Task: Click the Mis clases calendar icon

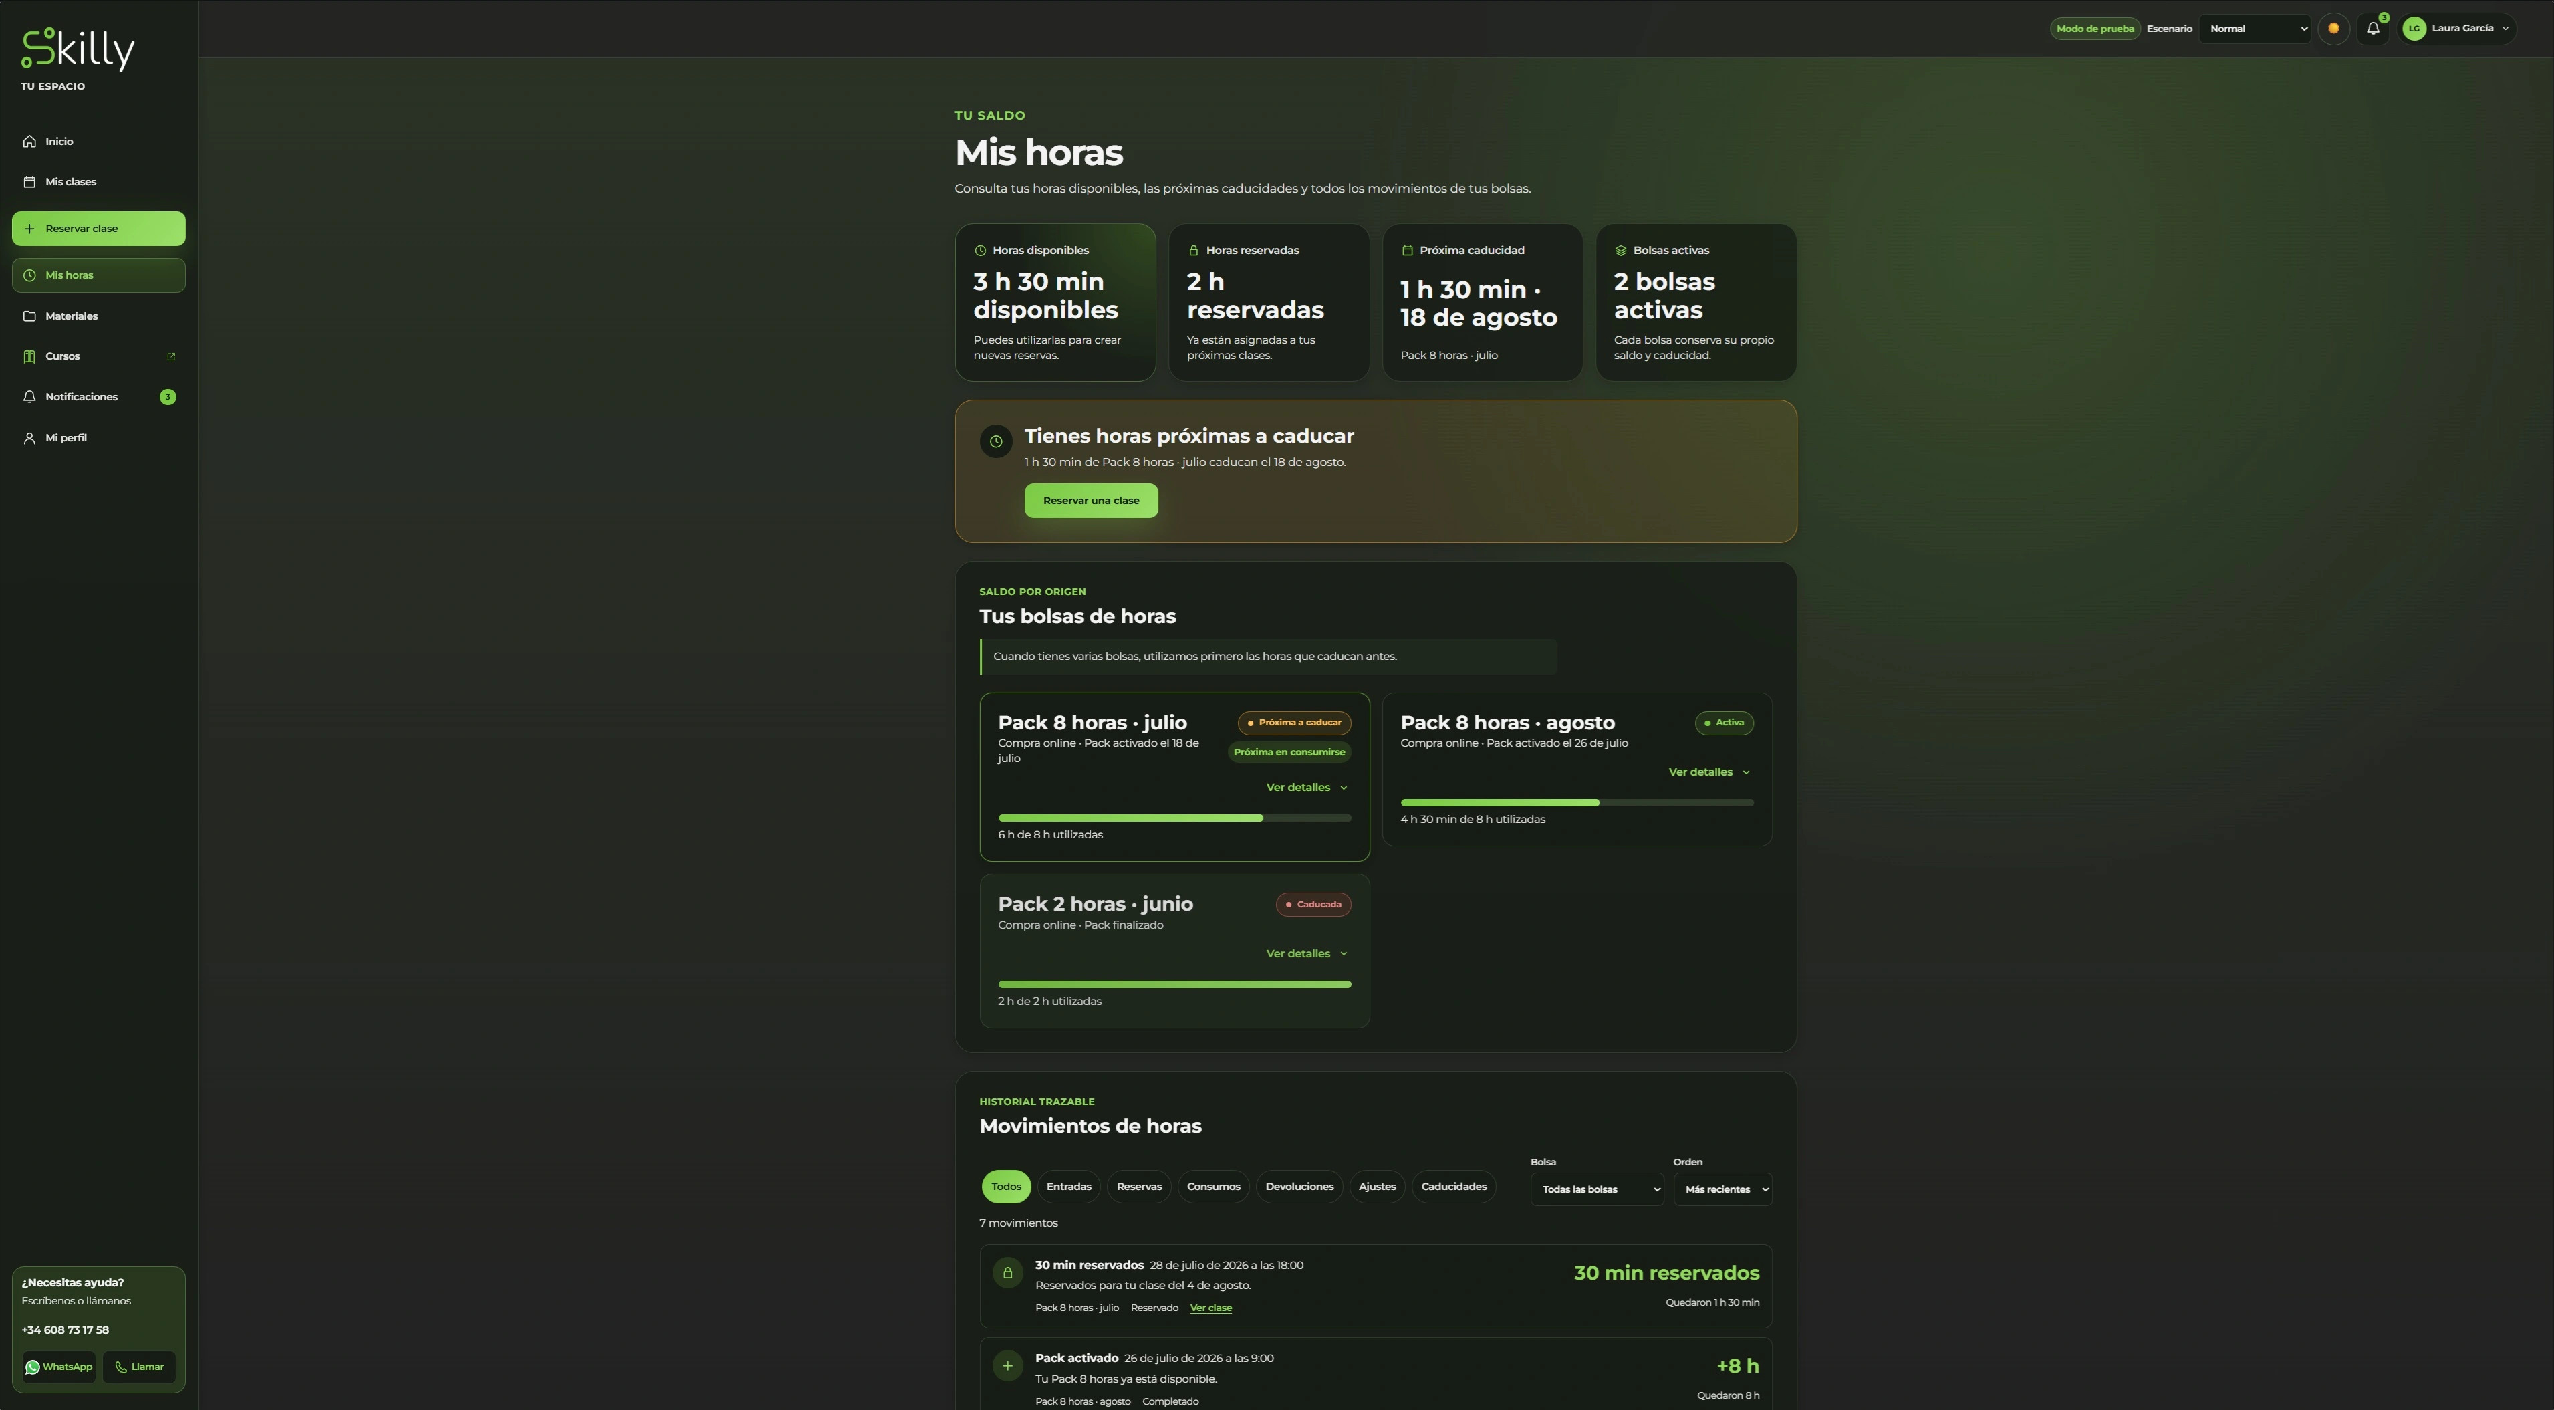Action: point(29,183)
